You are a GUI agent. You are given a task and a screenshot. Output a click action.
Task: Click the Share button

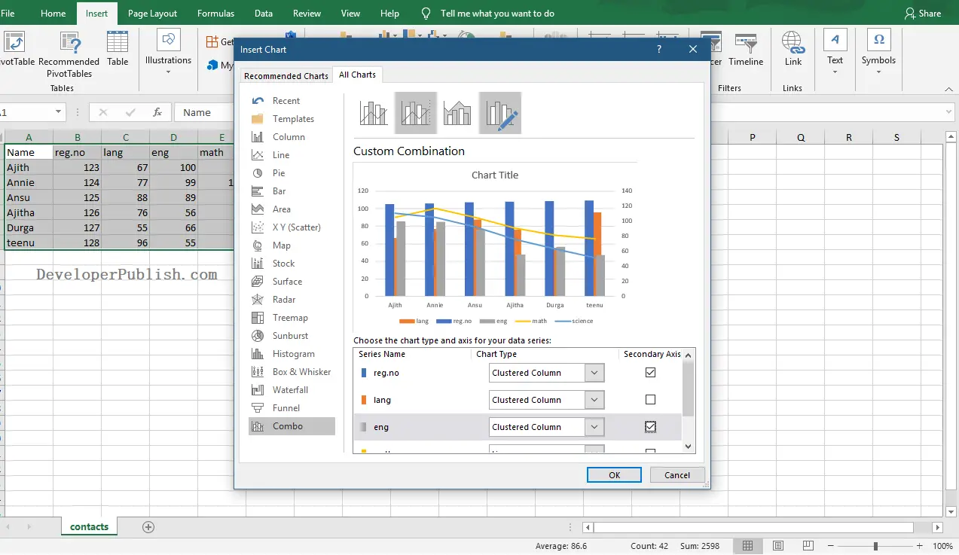click(923, 14)
